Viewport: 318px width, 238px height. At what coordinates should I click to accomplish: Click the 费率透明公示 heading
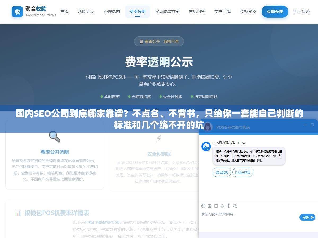point(159,62)
